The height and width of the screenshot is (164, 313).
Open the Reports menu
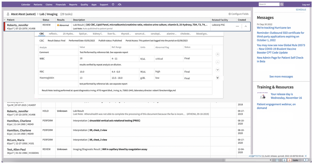click(73, 5)
